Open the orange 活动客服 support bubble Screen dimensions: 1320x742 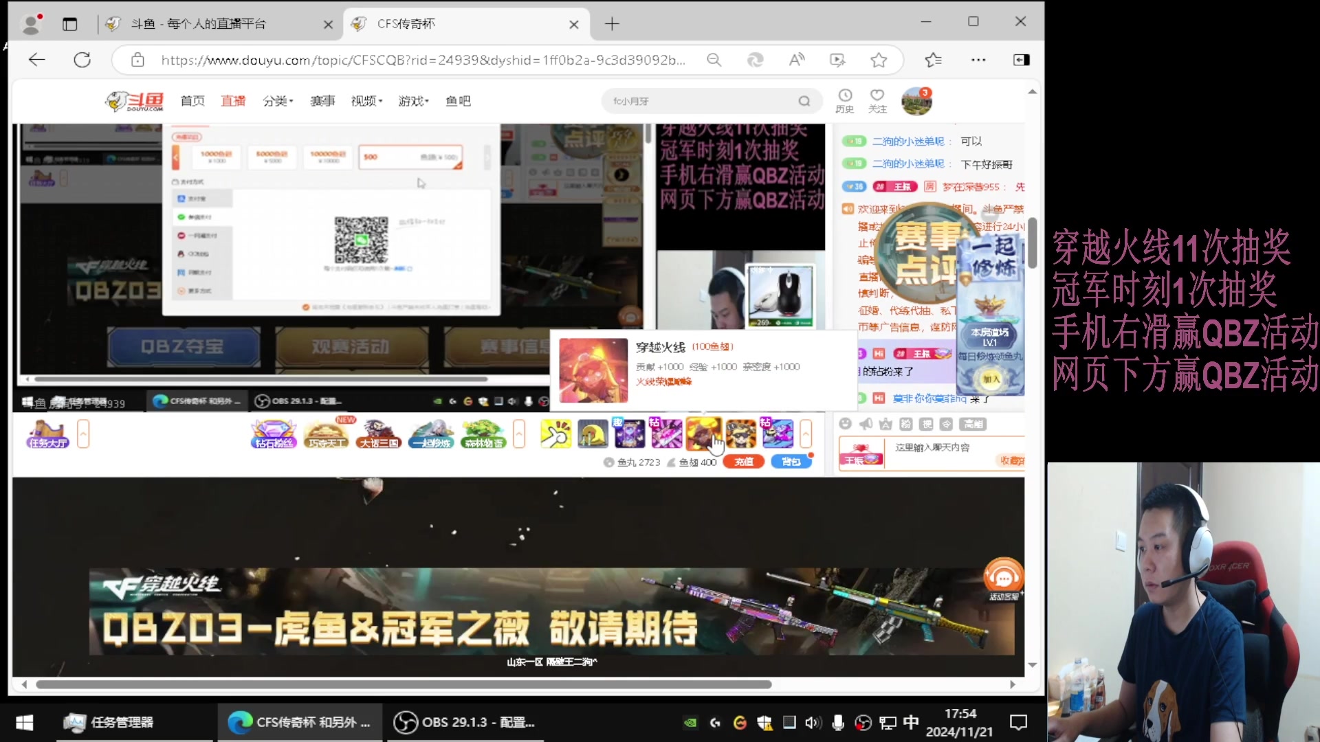[1004, 578]
